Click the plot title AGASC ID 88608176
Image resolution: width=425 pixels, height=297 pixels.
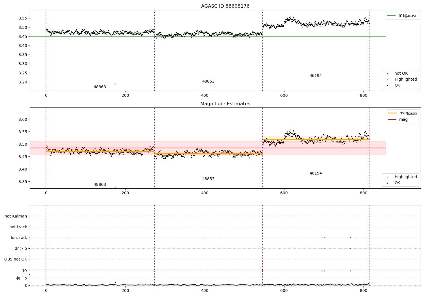225,6
